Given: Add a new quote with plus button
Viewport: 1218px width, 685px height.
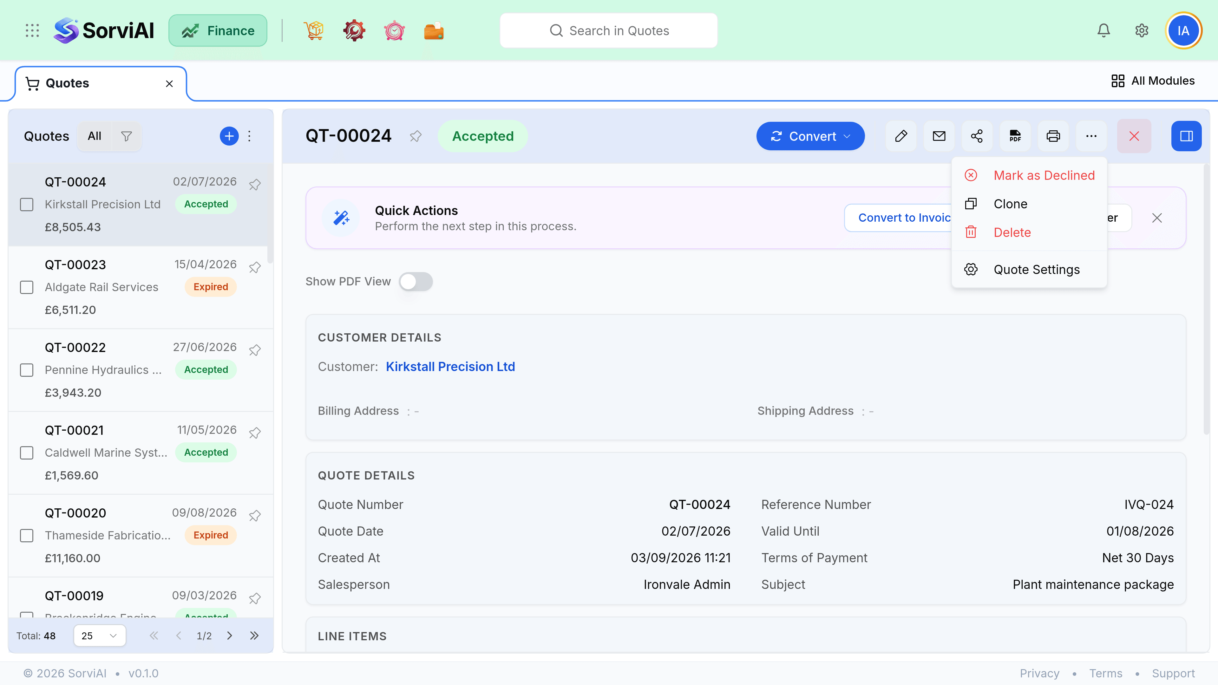Looking at the screenshot, I should 229,136.
